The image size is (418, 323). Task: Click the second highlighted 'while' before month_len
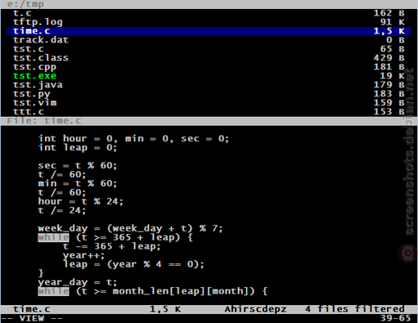pos(53,291)
